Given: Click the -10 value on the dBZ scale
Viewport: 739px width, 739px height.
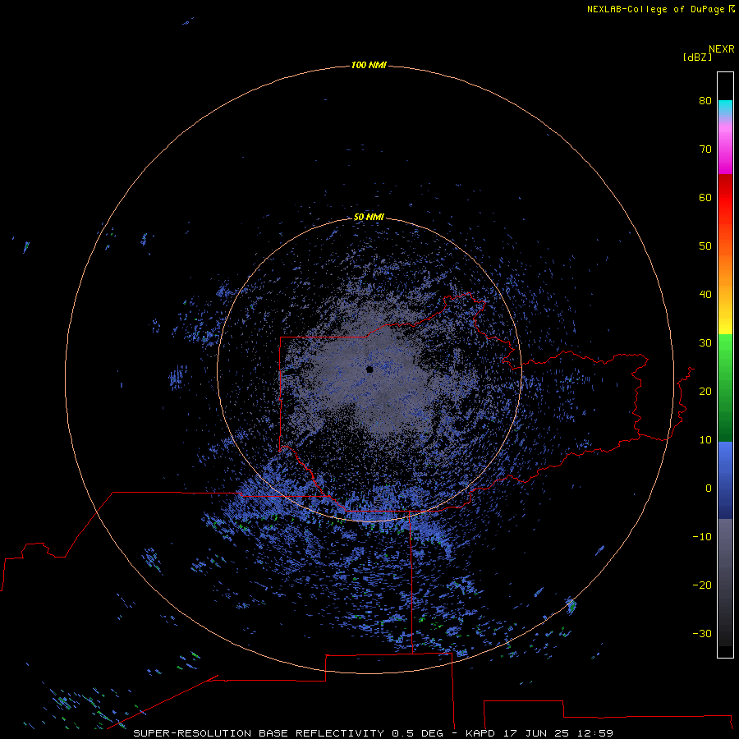Looking at the screenshot, I should 702,537.
